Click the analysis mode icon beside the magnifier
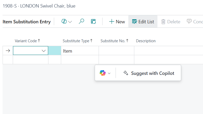Screen dimensions: 203x114 (93, 22)
